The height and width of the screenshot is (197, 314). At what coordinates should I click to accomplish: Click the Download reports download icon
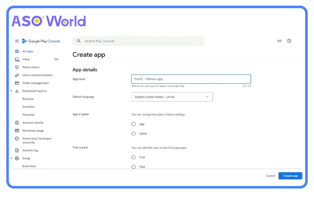[x=17, y=91]
